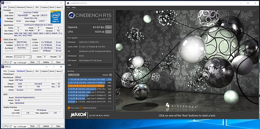260x129 pixels.
Task: Click GFX Board field AMD Radeon R7 250
Action: (95, 60)
